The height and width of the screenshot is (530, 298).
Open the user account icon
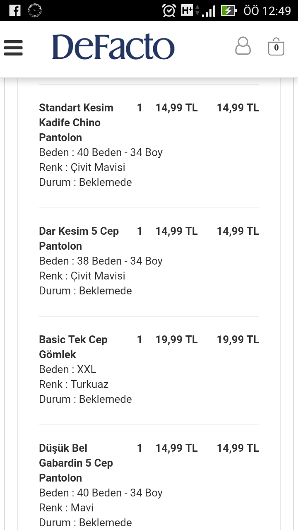(243, 46)
